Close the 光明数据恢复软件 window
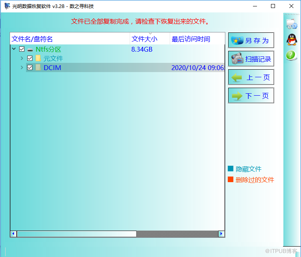 [x=291, y=6]
